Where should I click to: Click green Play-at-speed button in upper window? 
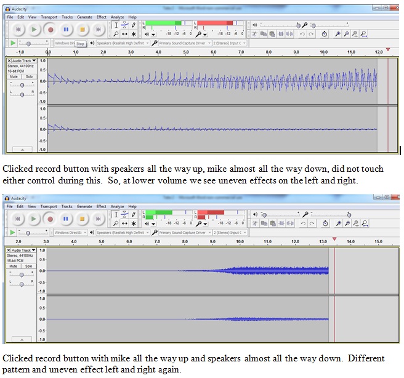13,43
